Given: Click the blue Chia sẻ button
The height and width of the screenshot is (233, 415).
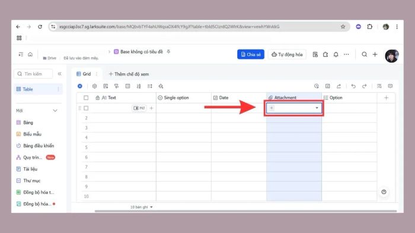Looking at the screenshot, I should 251,54.
